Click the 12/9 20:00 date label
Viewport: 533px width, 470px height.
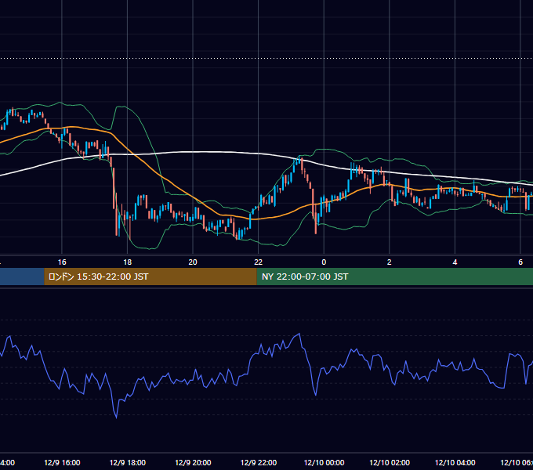pos(193,462)
